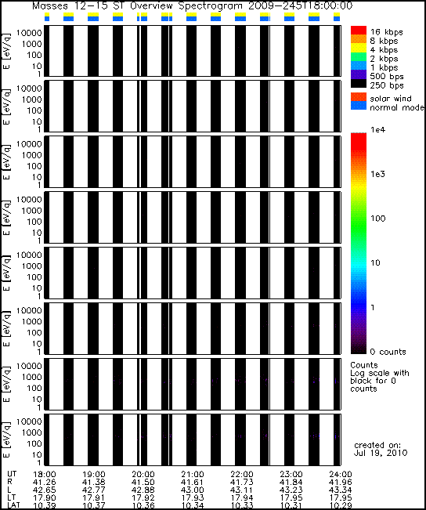Click the 0 counts label on the color bar

pos(388,352)
